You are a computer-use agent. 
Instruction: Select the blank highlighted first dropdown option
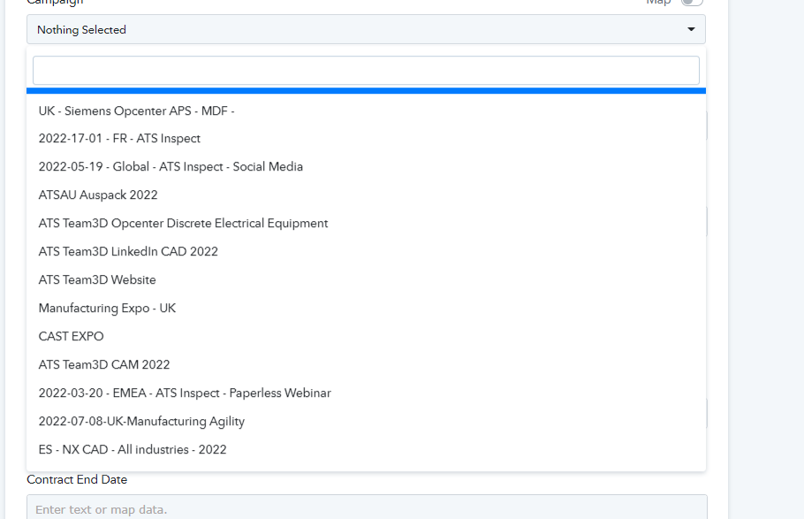pos(366,91)
